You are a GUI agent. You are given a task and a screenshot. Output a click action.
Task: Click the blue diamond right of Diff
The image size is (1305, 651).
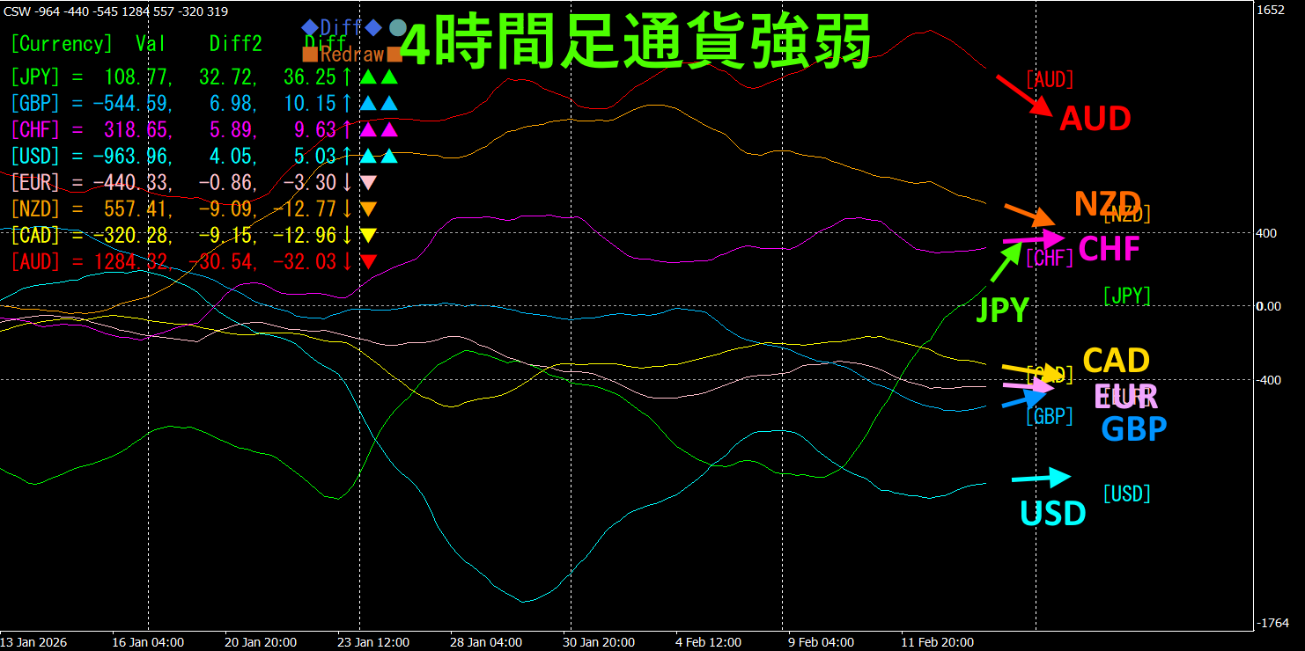[x=372, y=27]
